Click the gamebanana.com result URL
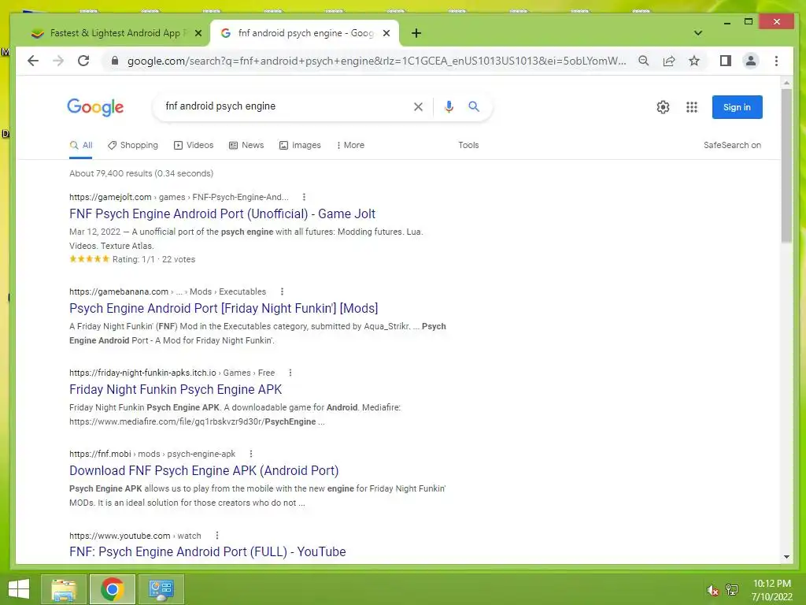The width and height of the screenshot is (806, 605). click(168, 291)
